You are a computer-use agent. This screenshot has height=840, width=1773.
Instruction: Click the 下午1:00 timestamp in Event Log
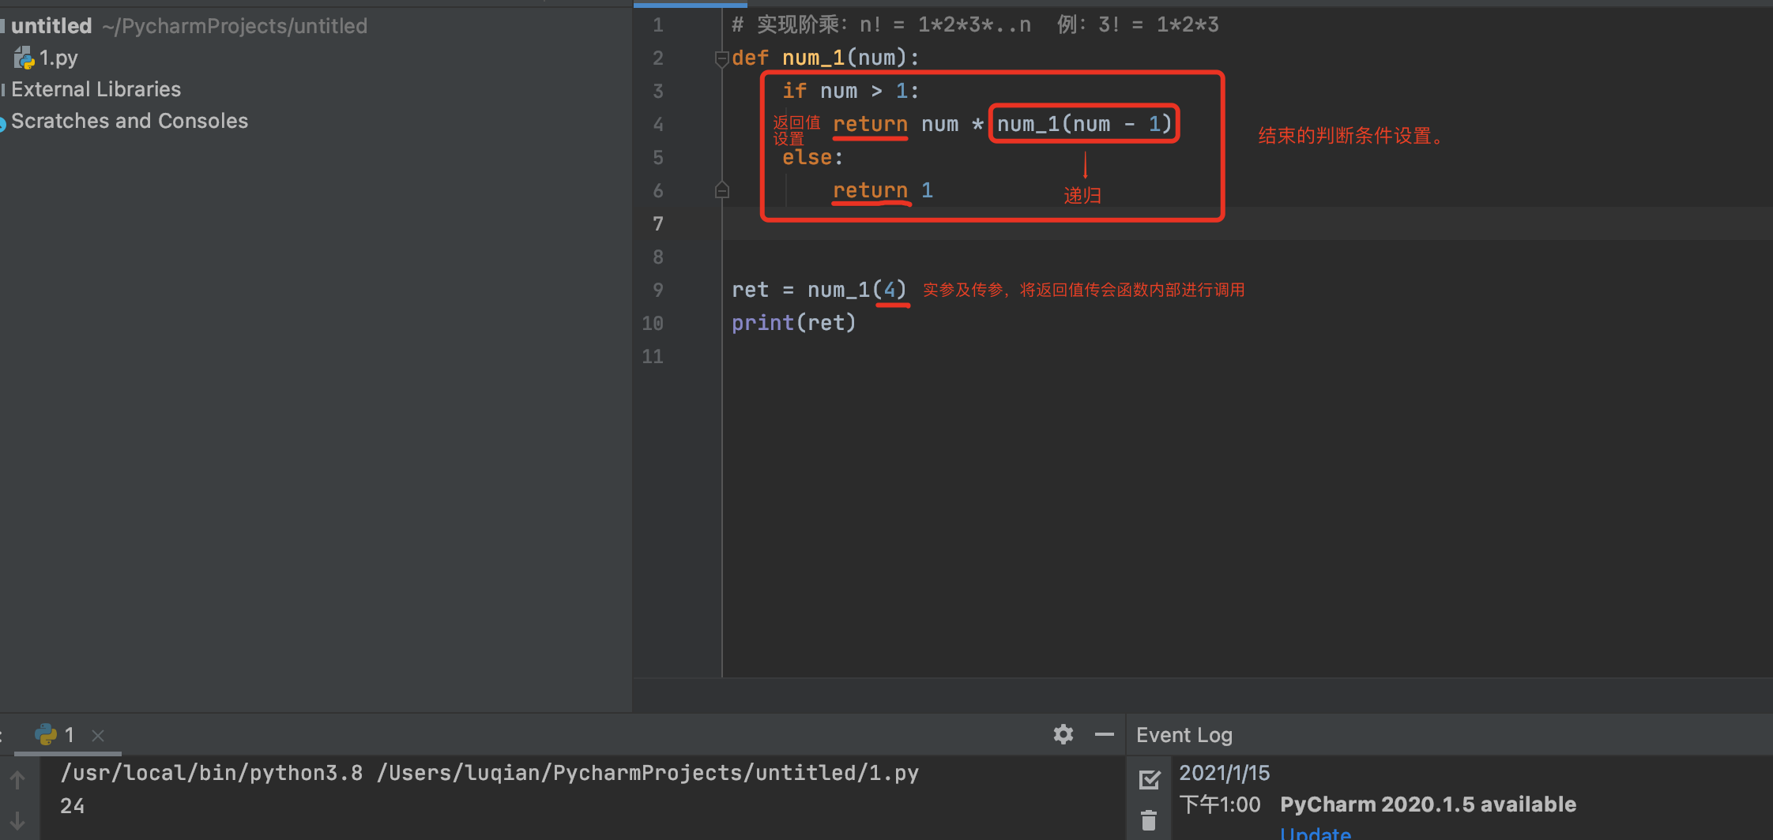pos(1220,804)
